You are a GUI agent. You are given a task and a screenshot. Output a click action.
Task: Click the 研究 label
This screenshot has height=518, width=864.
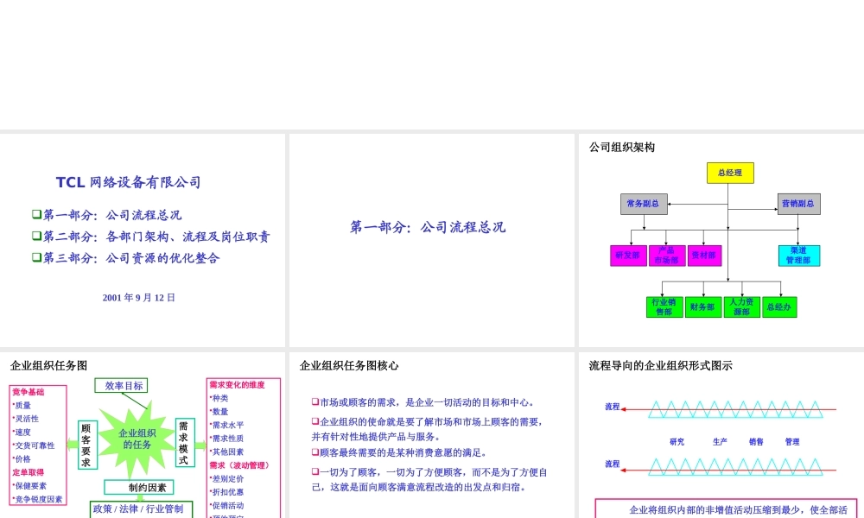(x=677, y=442)
